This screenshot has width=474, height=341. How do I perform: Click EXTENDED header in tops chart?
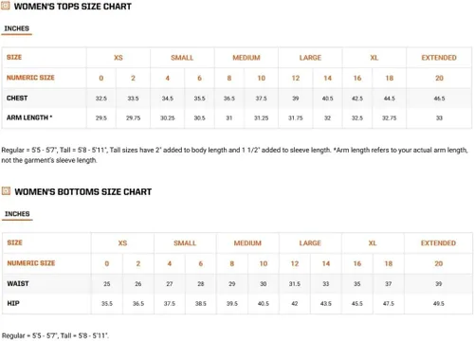coord(439,58)
